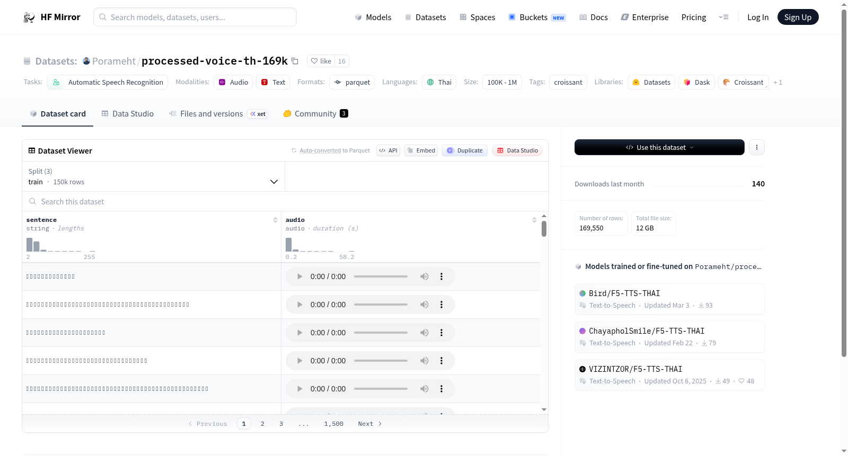Viewport: 848px width, 456px height.
Task: Open more options on third row audio player
Action: pyautogui.click(x=441, y=333)
